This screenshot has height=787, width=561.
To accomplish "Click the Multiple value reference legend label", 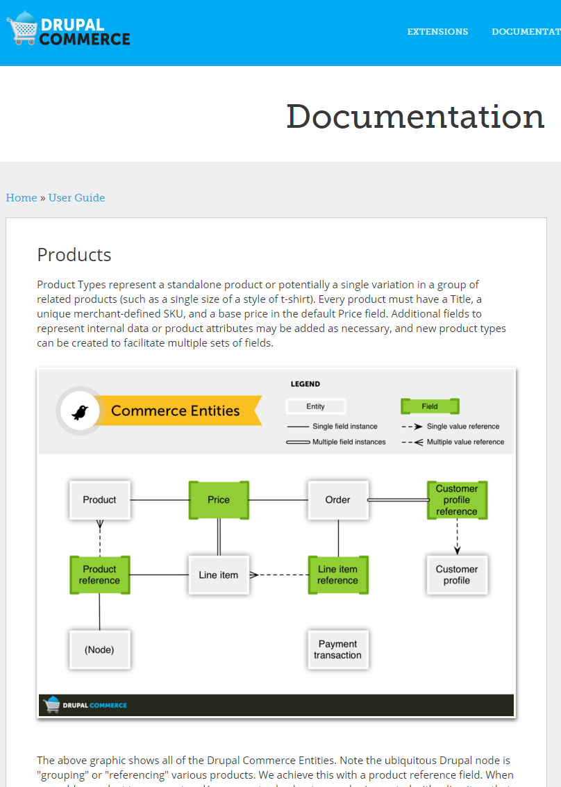I will (x=465, y=442).
